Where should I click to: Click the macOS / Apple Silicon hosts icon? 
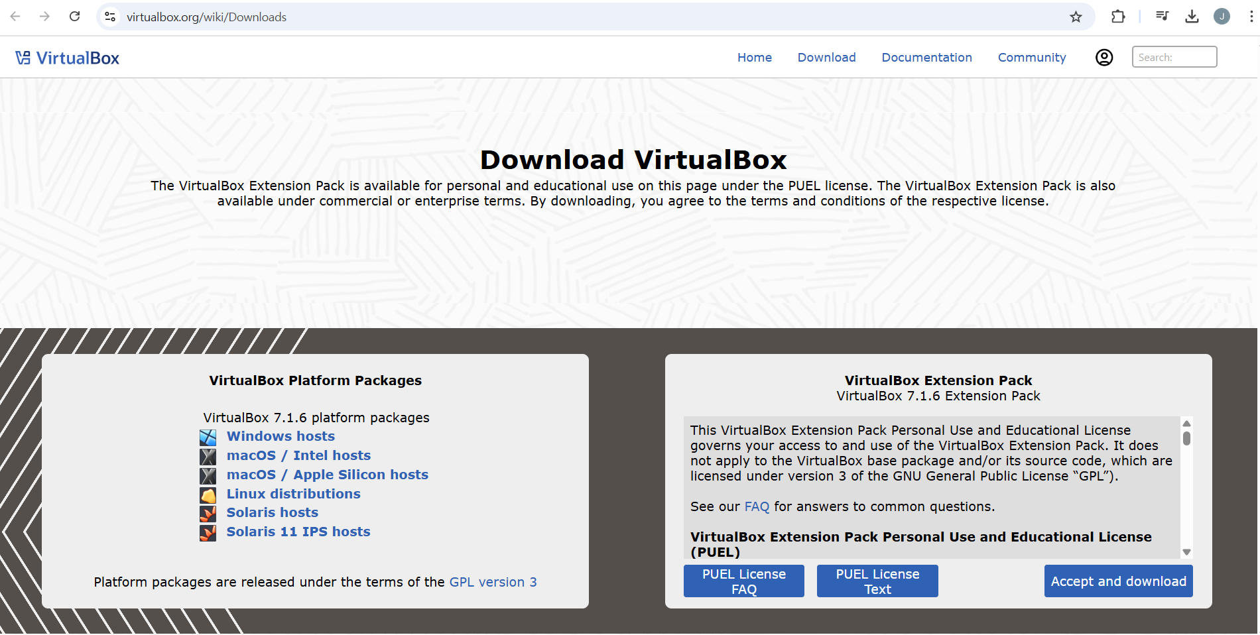tap(208, 476)
